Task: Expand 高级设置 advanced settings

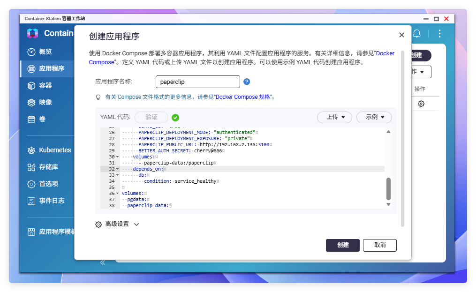Action: pos(117,225)
